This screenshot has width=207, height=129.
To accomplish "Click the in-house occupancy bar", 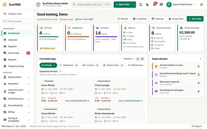I will click(x=106, y=37).
